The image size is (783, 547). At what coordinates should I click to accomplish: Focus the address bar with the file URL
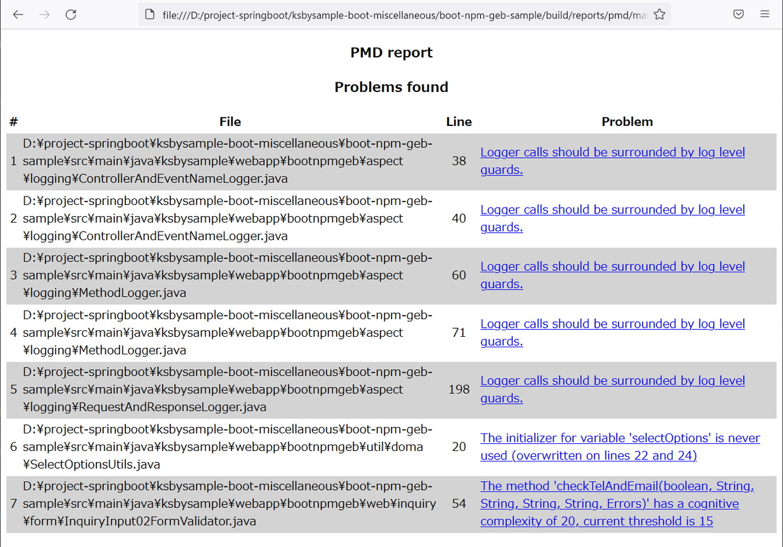405,14
